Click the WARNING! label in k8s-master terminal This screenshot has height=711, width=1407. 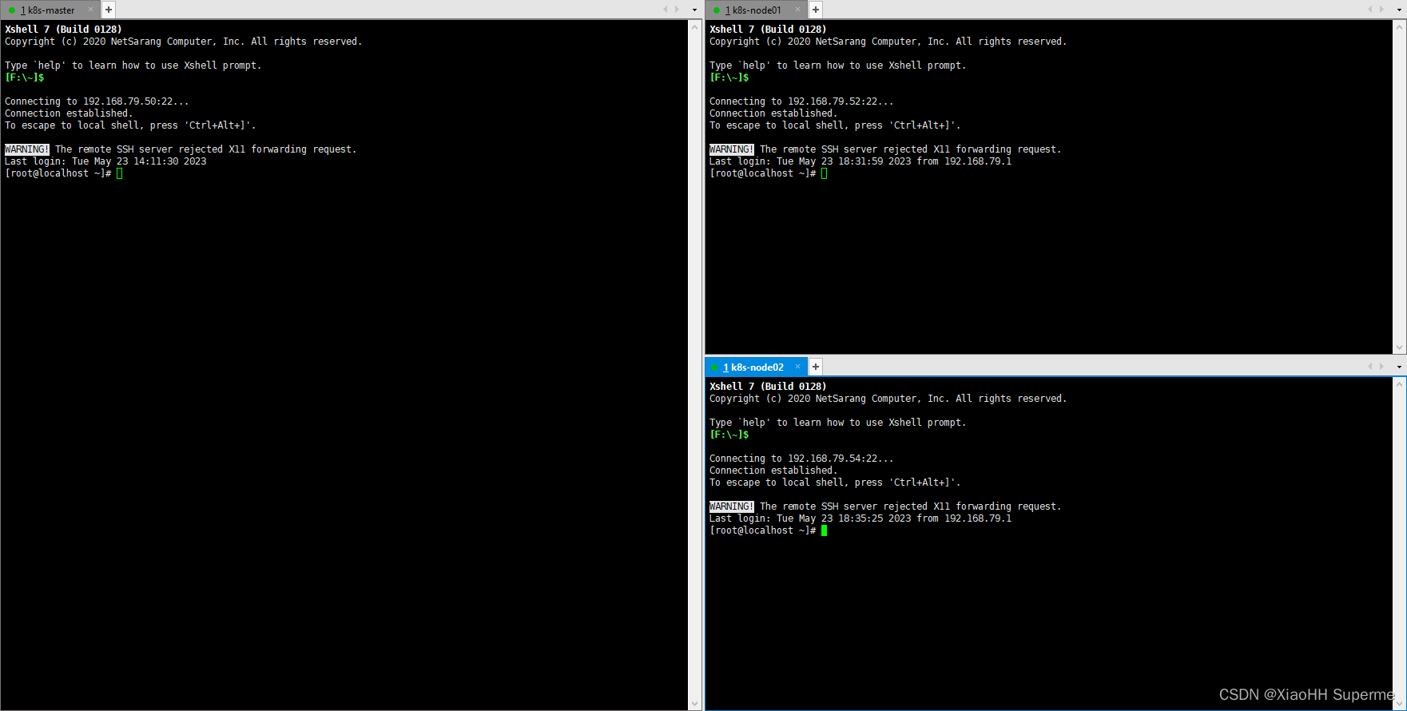click(x=27, y=149)
